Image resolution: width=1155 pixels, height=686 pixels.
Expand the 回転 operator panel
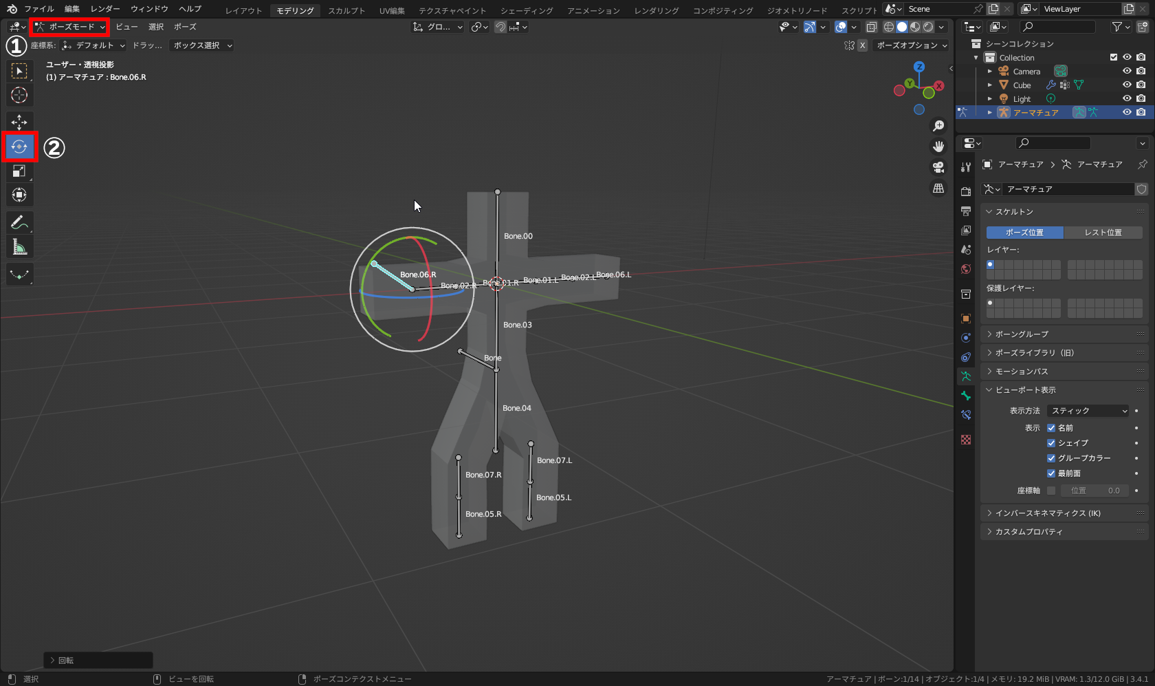pos(98,661)
